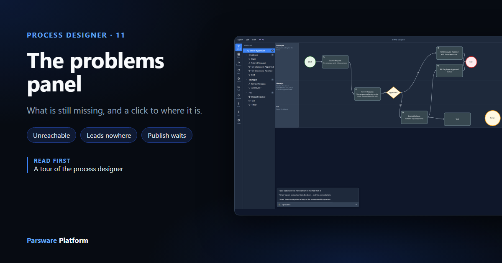This screenshot has height=263, width=502.
Task: Collapse the Manager group in outline
Action: (x=246, y=80)
